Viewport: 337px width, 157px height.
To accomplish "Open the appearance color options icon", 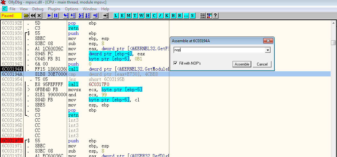I will [209, 15].
